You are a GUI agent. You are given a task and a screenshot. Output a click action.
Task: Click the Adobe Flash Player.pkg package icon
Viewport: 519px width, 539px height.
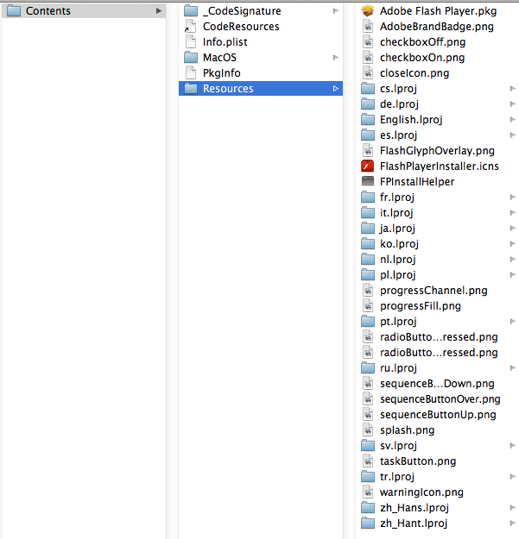368,11
